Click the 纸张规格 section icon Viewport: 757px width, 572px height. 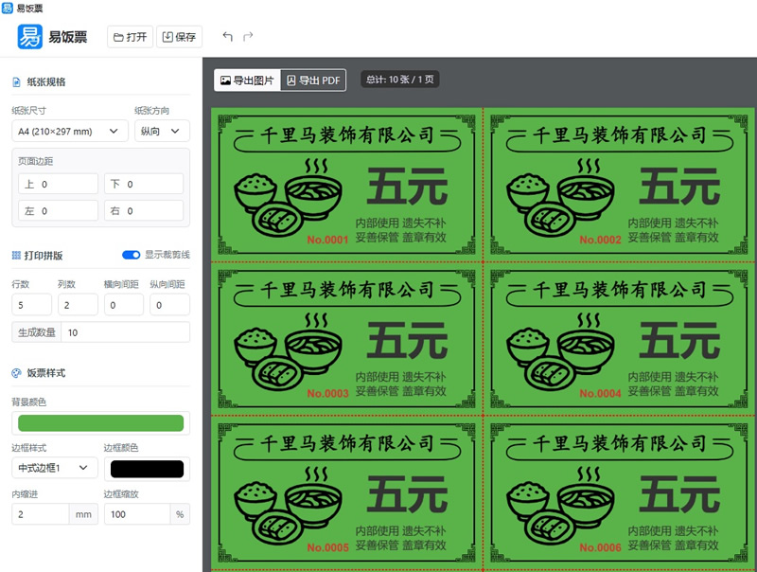pos(16,82)
